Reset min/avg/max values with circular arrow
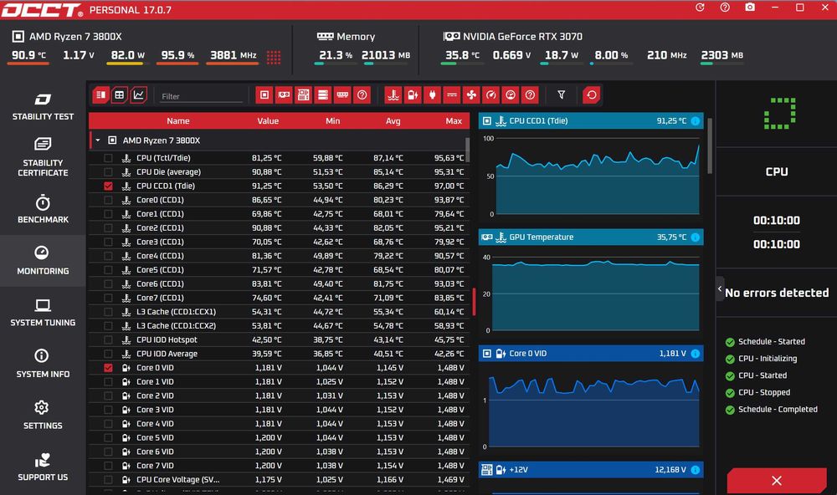This screenshot has width=837, height=495. 592,95
